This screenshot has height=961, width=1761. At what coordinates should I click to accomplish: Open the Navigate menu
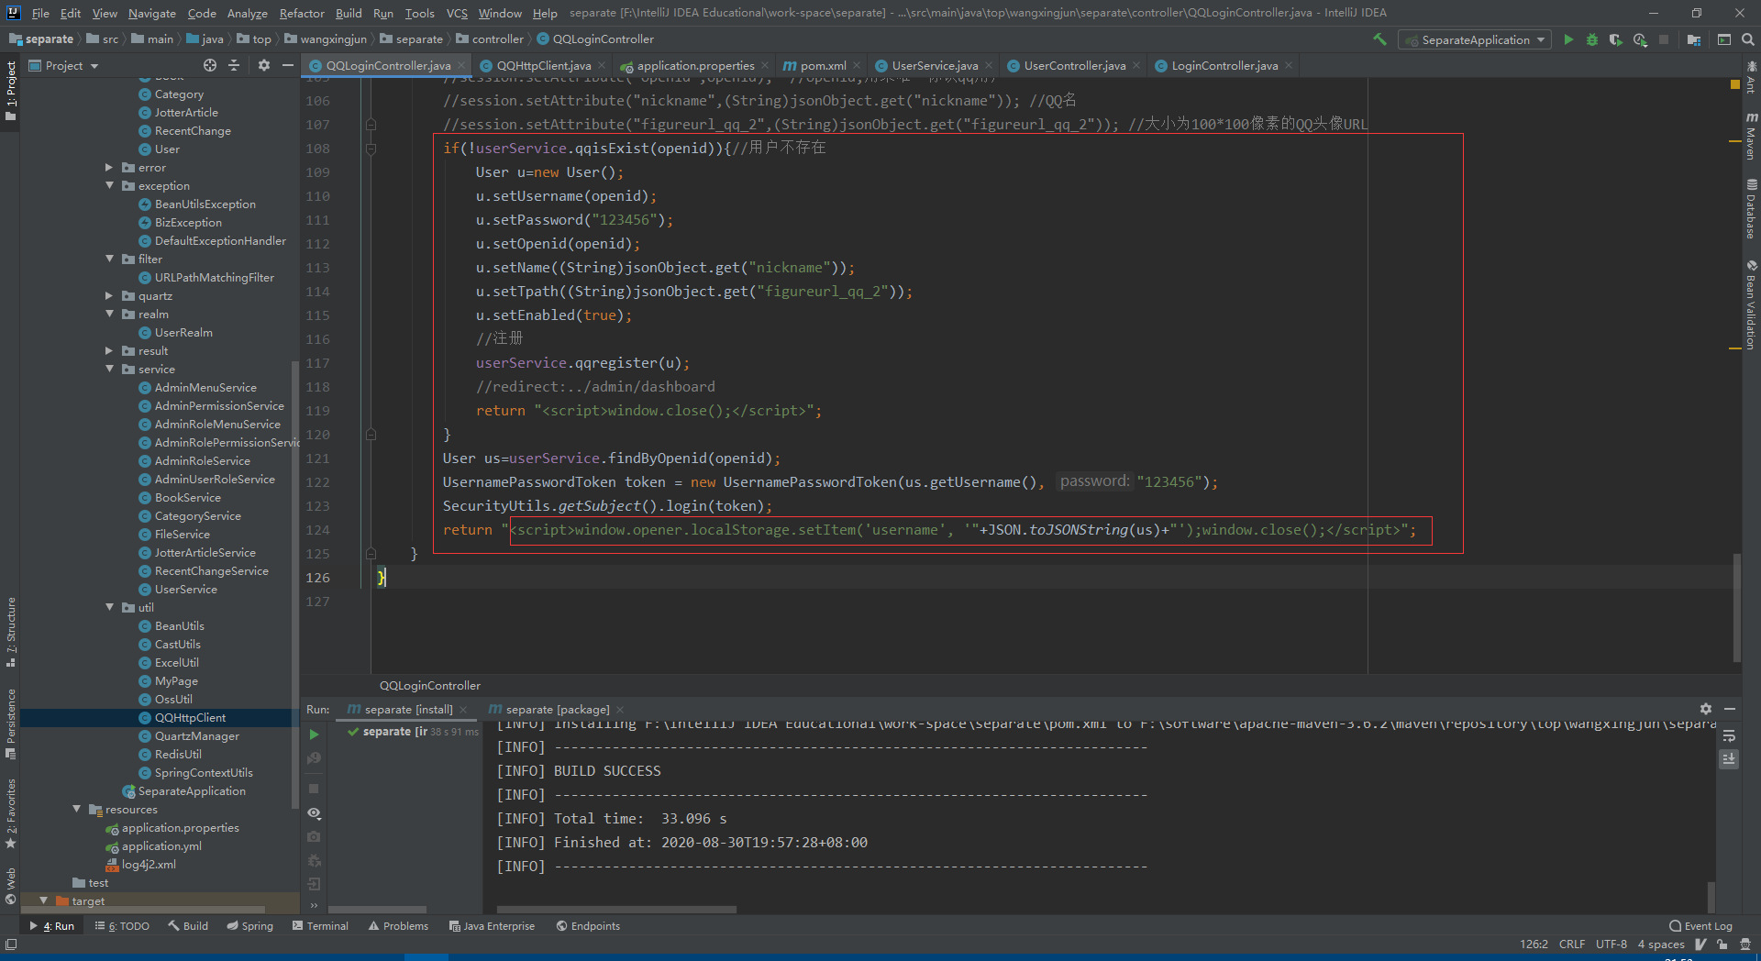(x=151, y=13)
